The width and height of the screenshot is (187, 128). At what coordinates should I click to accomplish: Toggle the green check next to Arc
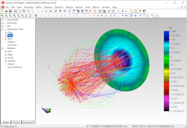pos(5,26)
